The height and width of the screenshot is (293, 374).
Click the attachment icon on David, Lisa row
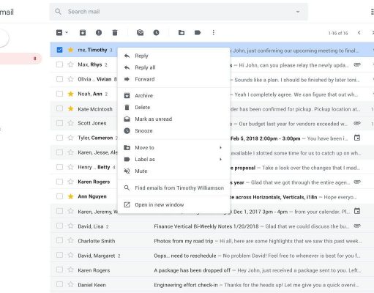click(357, 226)
